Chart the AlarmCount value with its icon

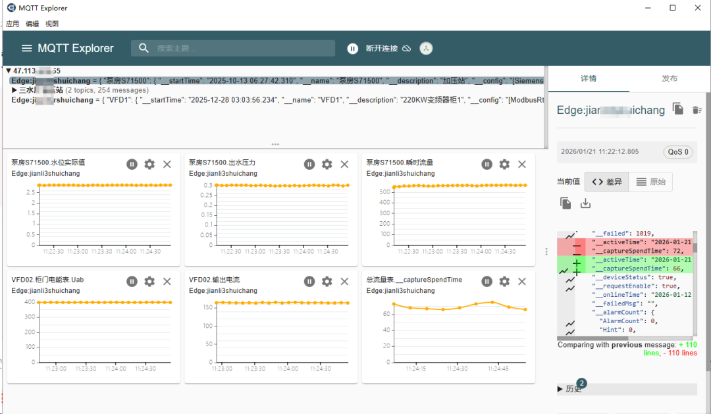pos(570,323)
